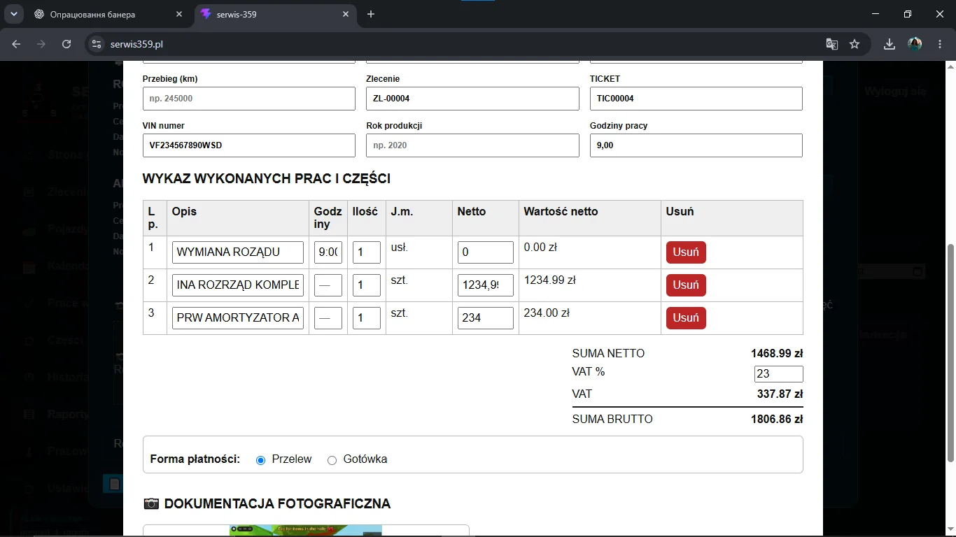Bookmark this page with star
The image size is (956, 537).
pyautogui.click(x=855, y=44)
